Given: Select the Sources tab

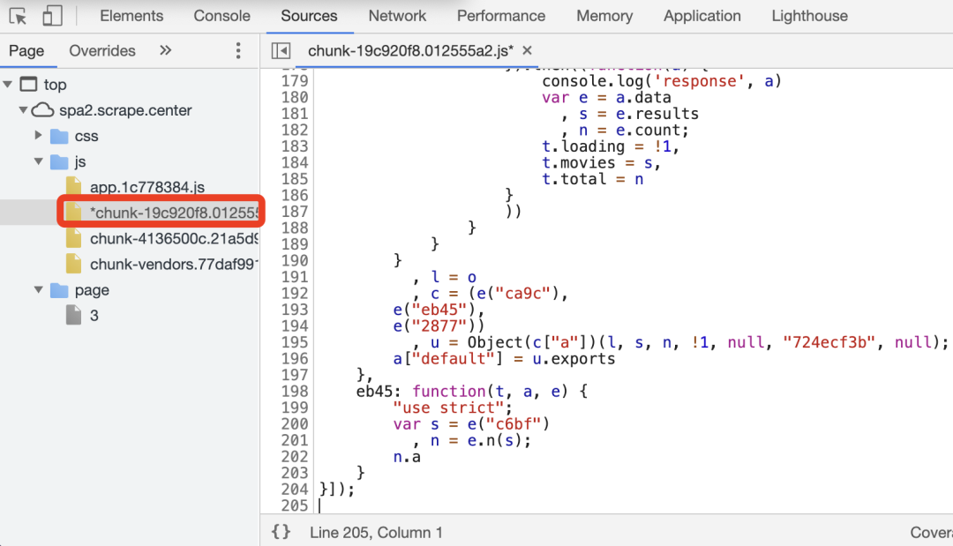Looking at the screenshot, I should (309, 16).
